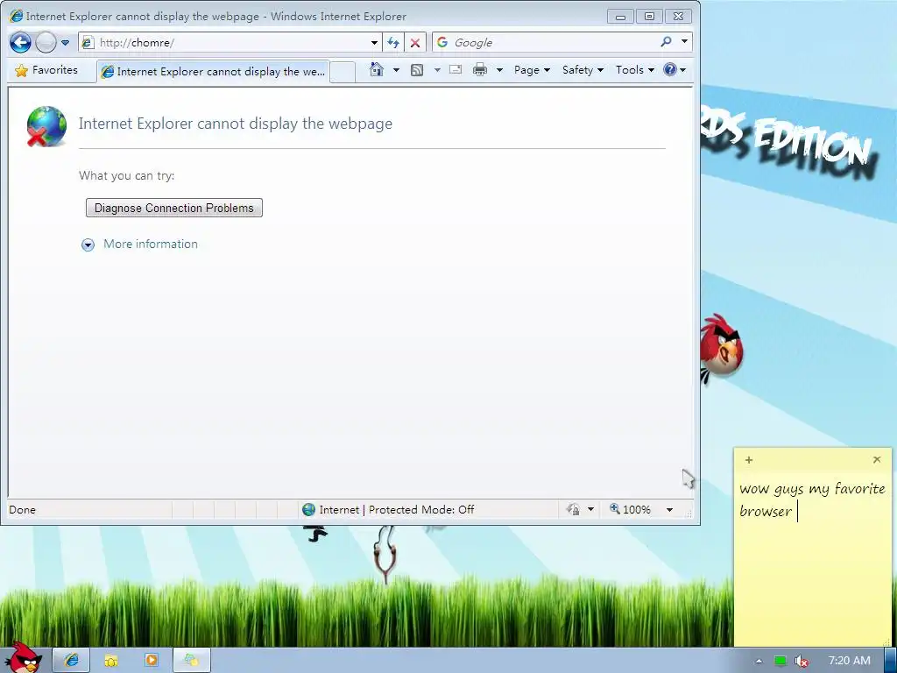
Task: Click the privacy lock icon in status bar
Action: [573, 509]
